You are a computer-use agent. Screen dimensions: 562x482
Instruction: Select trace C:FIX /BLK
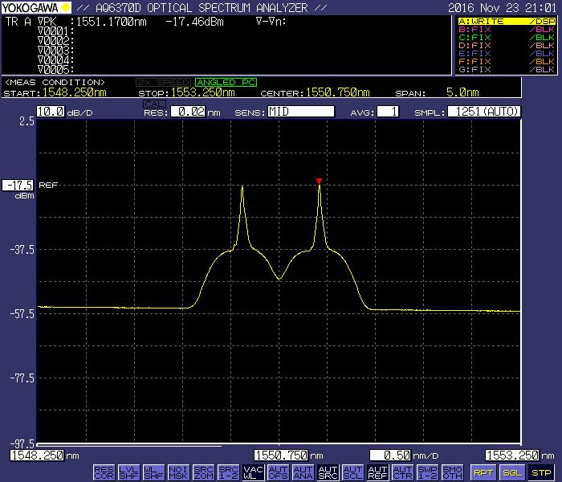pyautogui.click(x=507, y=37)
